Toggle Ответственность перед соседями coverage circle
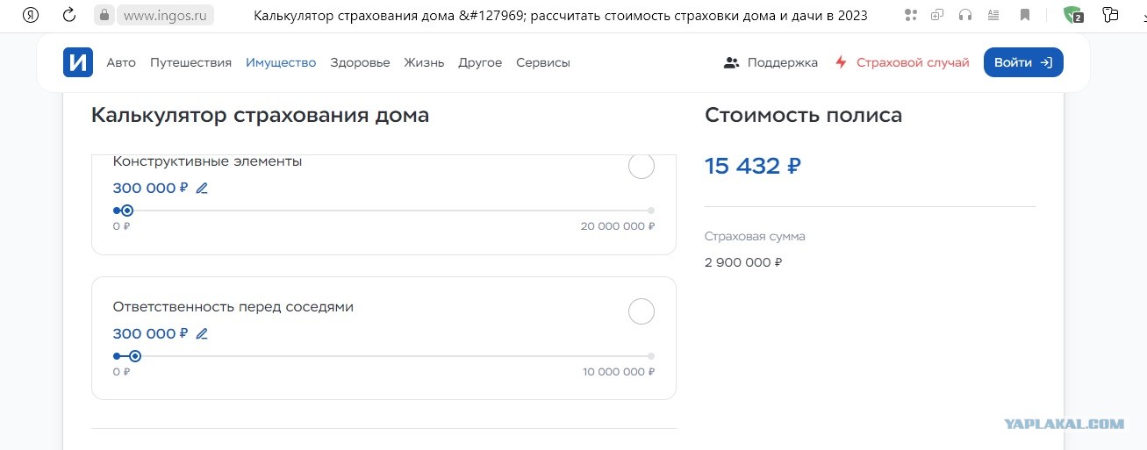 642,311
